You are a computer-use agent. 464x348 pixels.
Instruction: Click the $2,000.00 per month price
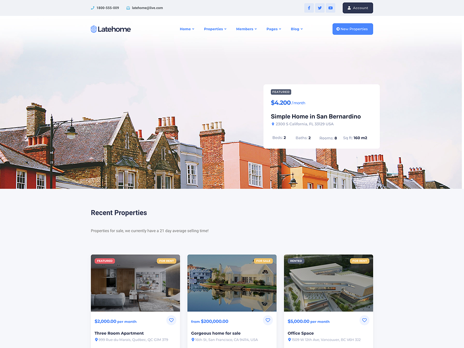116,321
